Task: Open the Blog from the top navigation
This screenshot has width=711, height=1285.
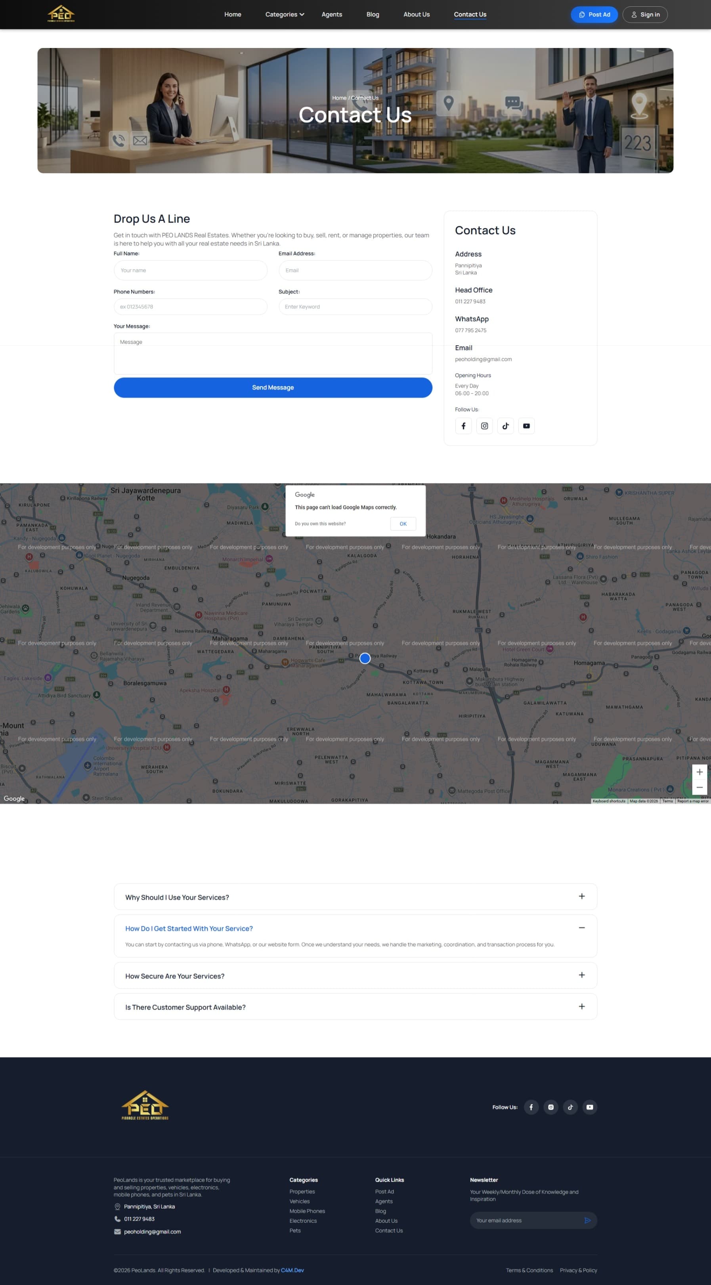Action: (x=372, y=14)
